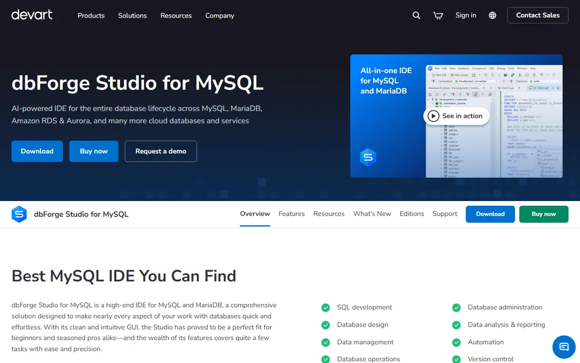Viewport: 580px width, 363px height.
Task: Click the dbForge Studio for MySQL hero heading
Action: (x=137, y=82)
